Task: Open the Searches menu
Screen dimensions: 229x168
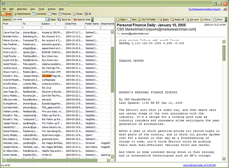Action: point(22,9)
